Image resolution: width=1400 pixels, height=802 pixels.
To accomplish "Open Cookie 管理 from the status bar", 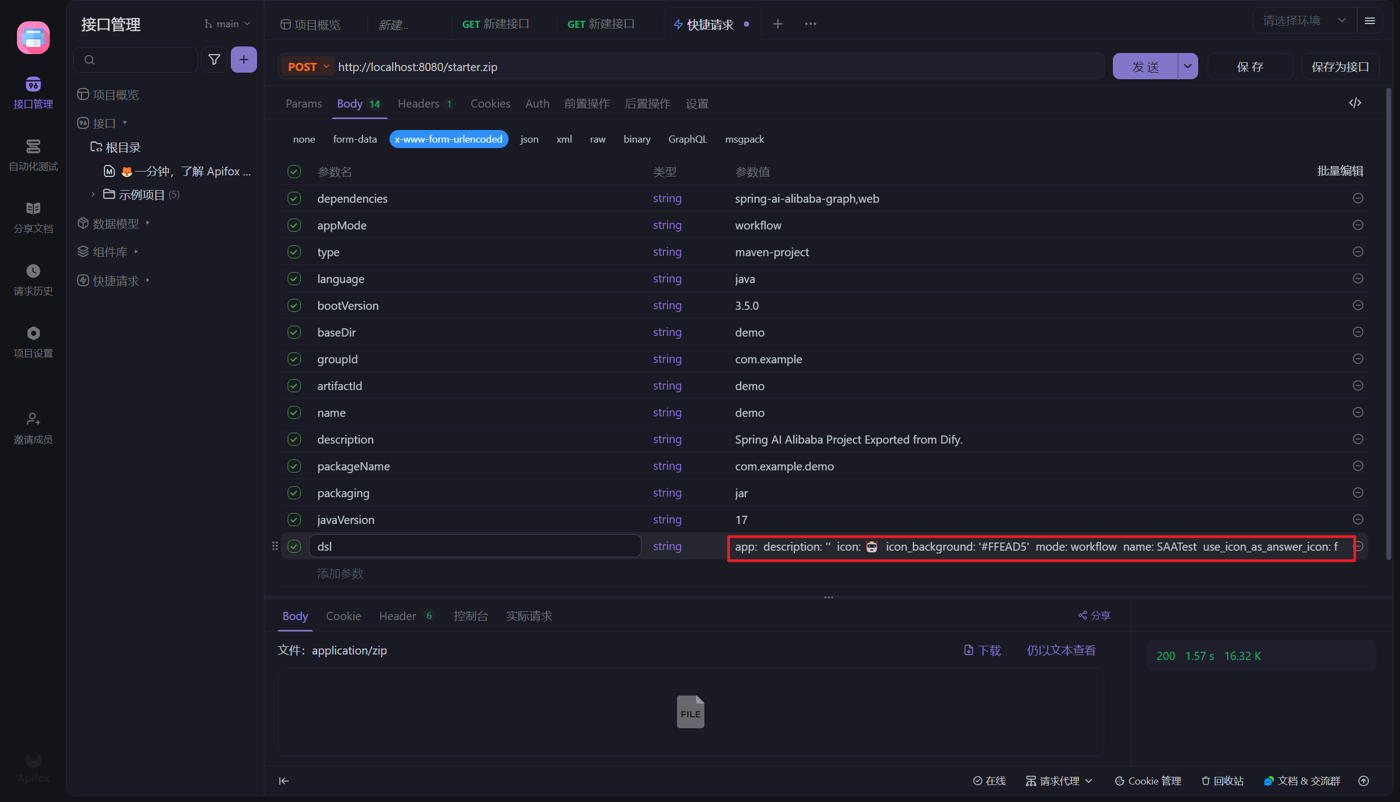I will pos(1148,781).
